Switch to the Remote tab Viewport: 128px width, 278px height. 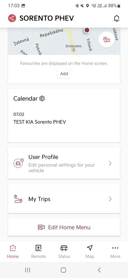point(39,252)
